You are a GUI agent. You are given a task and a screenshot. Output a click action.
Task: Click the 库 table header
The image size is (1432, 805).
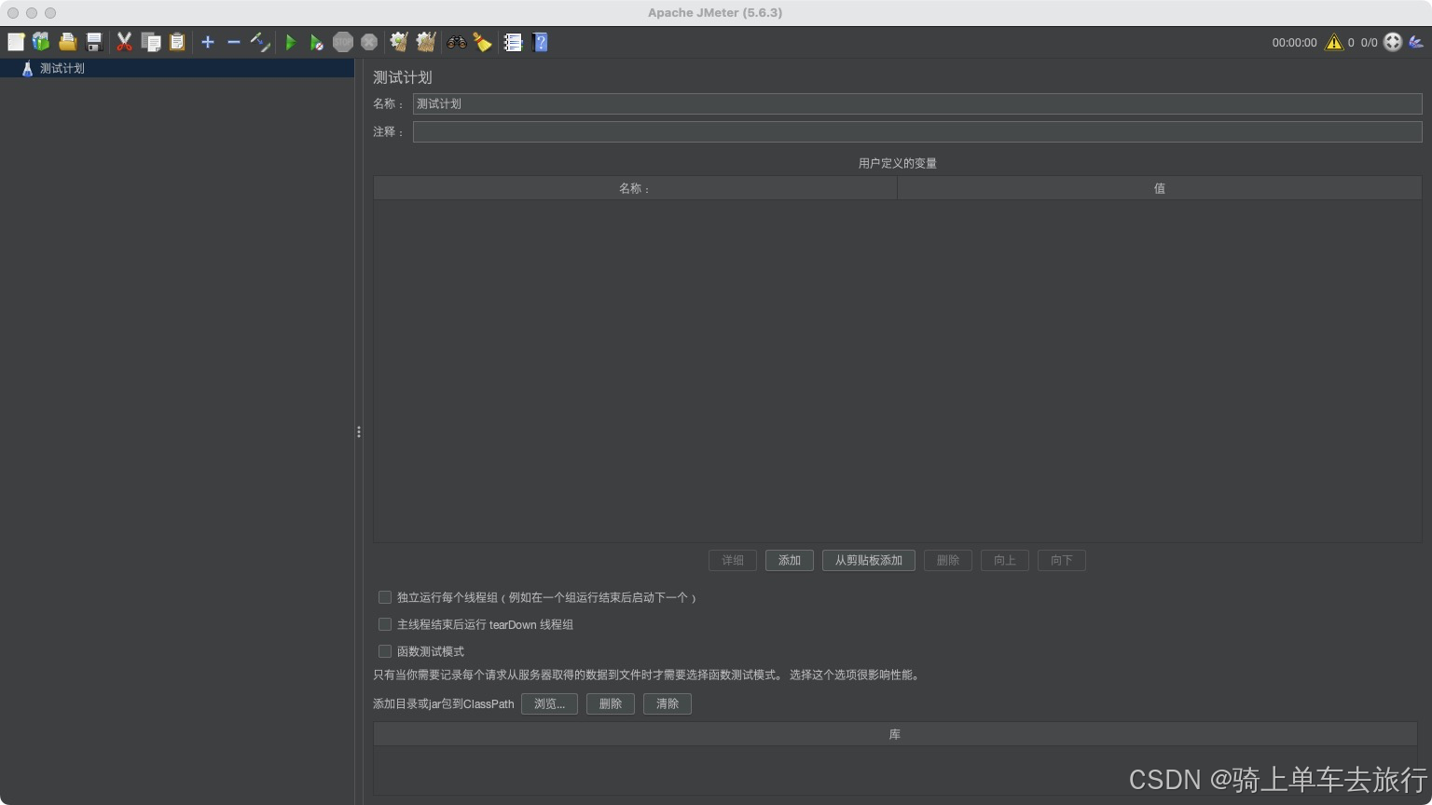(x=895, y=734)
